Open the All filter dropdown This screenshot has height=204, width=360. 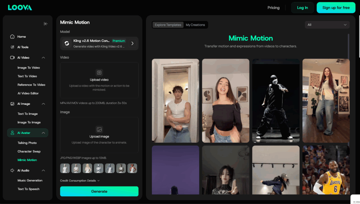click(x=327, y=25)
